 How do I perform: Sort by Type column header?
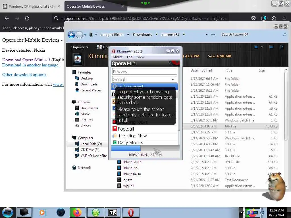click(228, 70)
